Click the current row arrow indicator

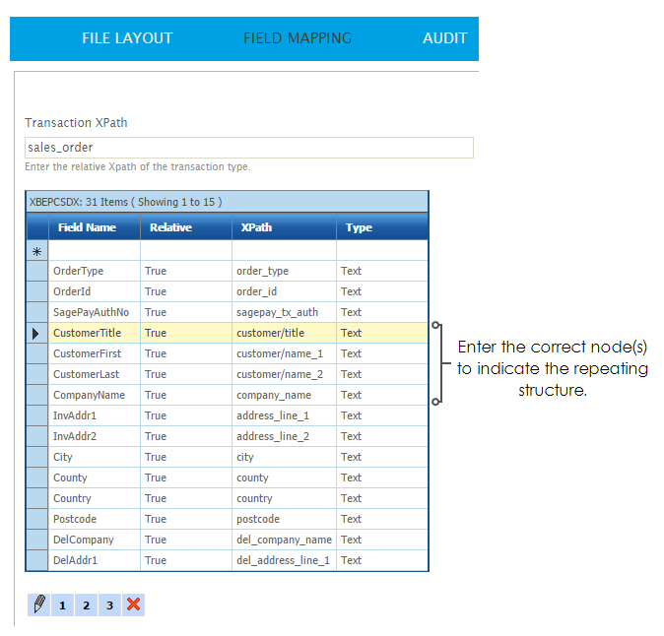pos(36,334)
